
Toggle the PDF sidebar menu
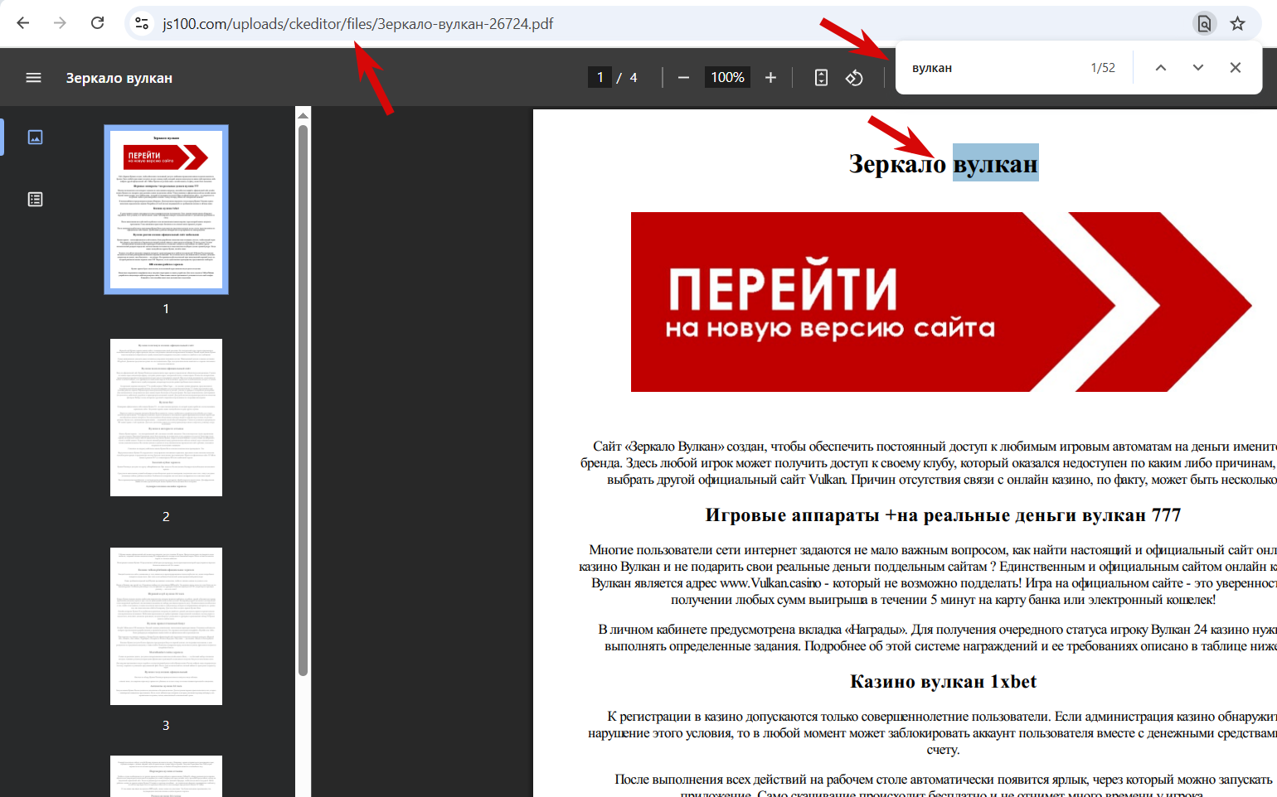pos(33,78)
